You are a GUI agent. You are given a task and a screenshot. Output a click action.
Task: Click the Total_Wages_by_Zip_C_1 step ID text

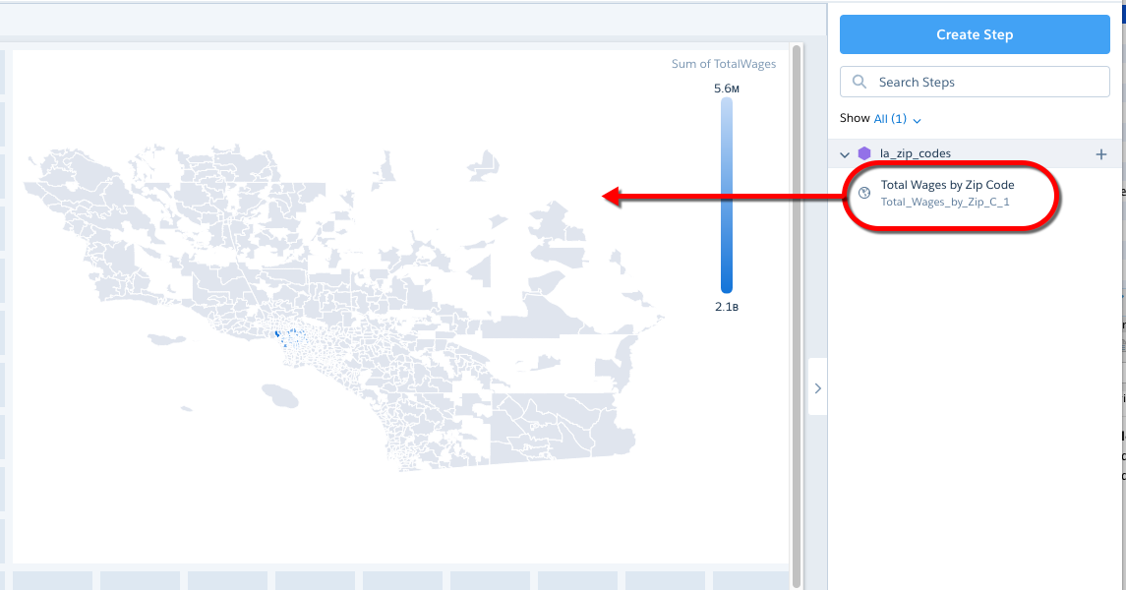pos(945,203)
